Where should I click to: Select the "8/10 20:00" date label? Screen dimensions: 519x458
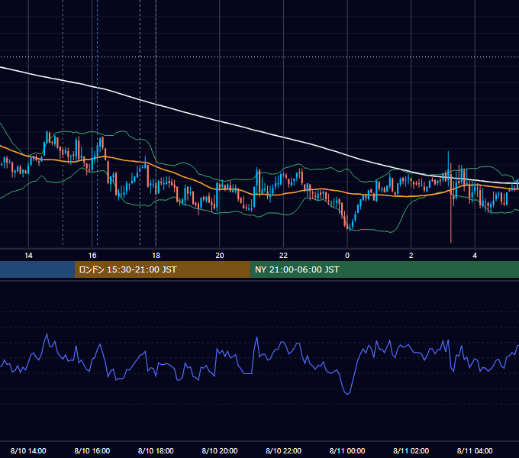tap(220, 450)
